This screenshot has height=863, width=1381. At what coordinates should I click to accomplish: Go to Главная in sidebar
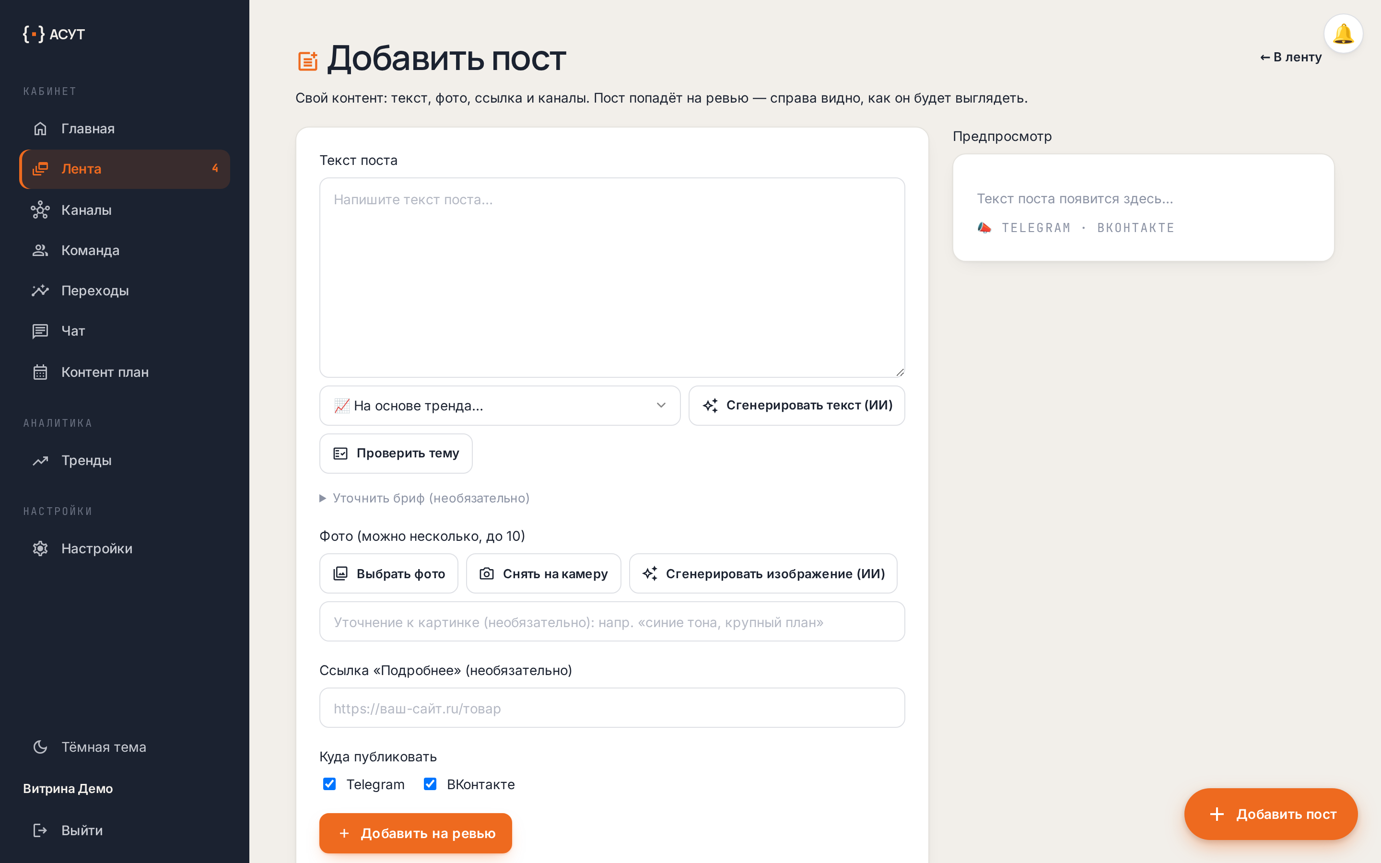[124, 128]
